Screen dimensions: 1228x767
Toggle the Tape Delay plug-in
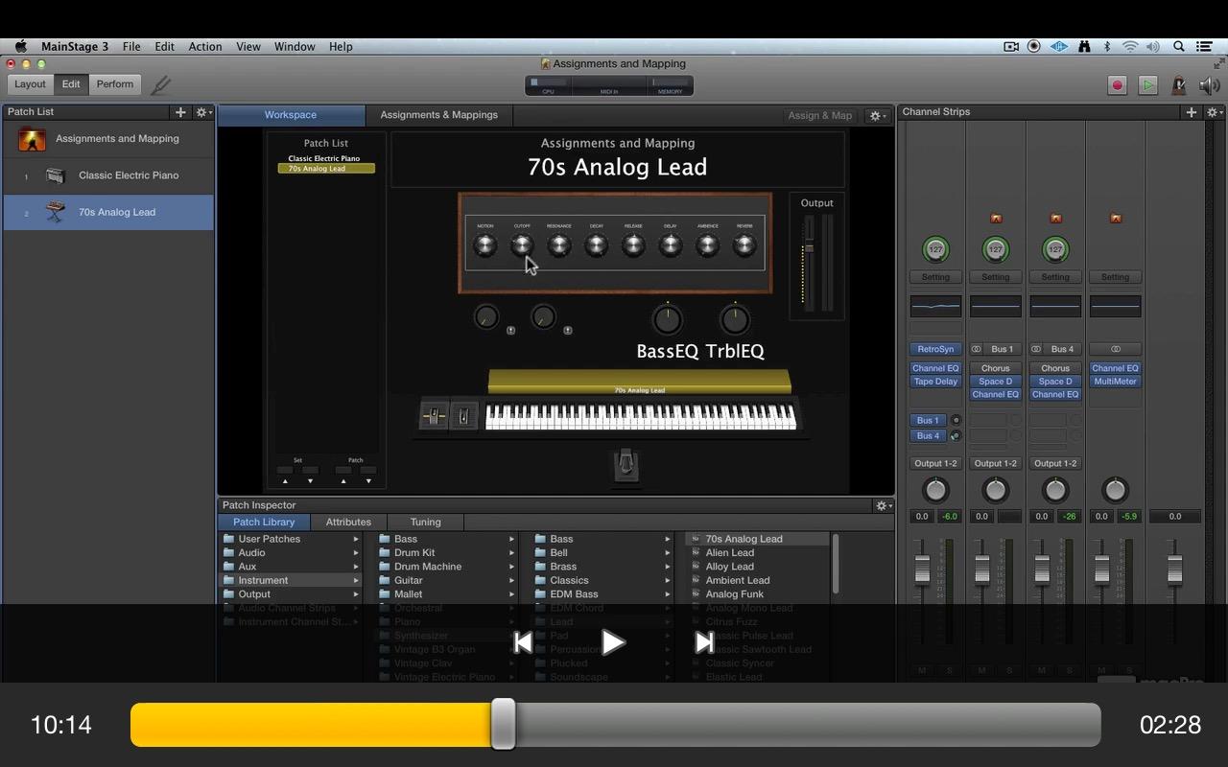click(935, 382)
